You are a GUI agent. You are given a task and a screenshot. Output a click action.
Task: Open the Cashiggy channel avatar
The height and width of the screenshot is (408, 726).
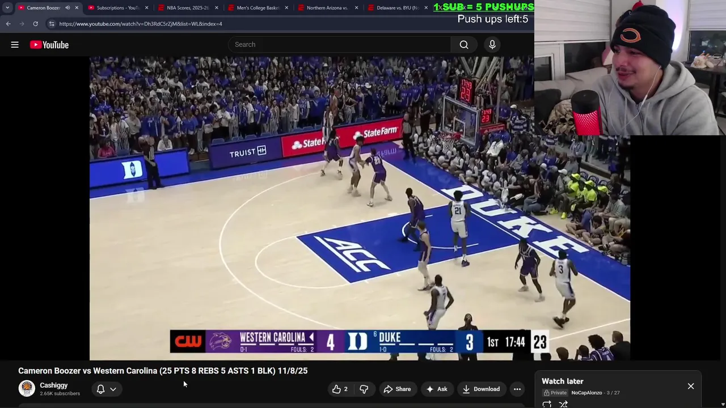tap(27, 389)
